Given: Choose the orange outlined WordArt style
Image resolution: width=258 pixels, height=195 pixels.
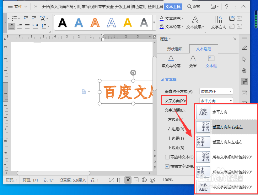Looking at the screenshot, I should pyautogui.click(x=95, y=22).
